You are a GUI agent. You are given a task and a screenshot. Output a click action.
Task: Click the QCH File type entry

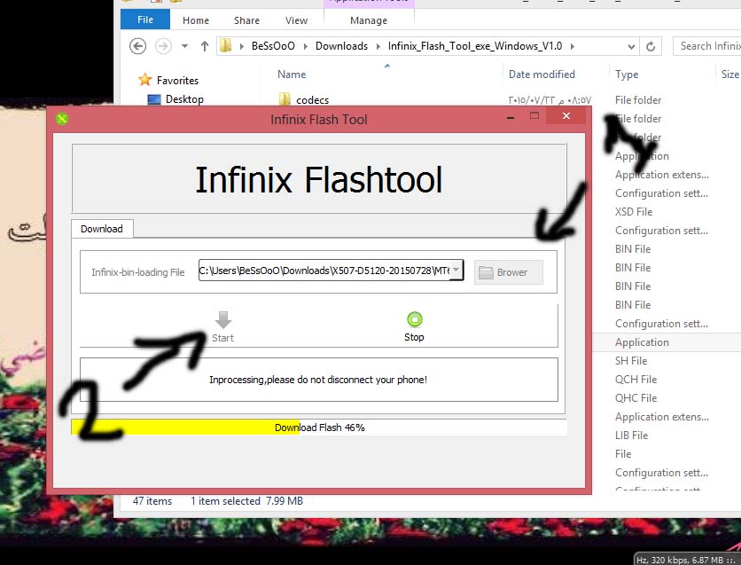[636, 380]
